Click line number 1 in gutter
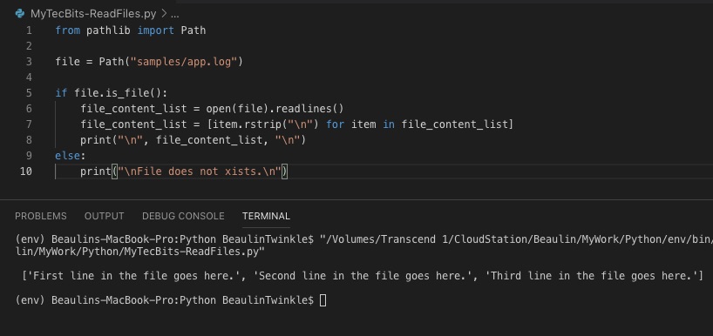 (x=29, y=30)
